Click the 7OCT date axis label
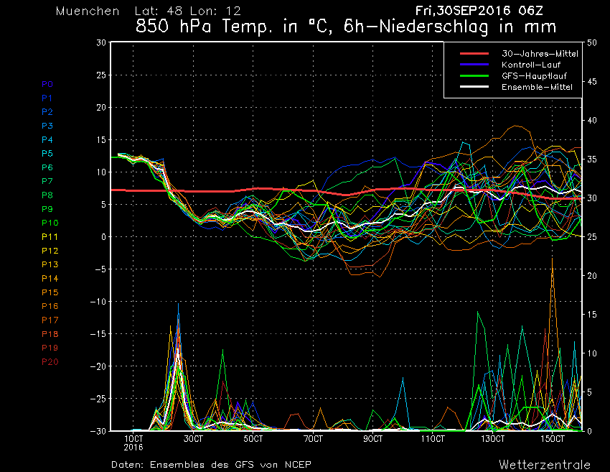This screenshot has width=610, height=472. [x=313, y=438]
